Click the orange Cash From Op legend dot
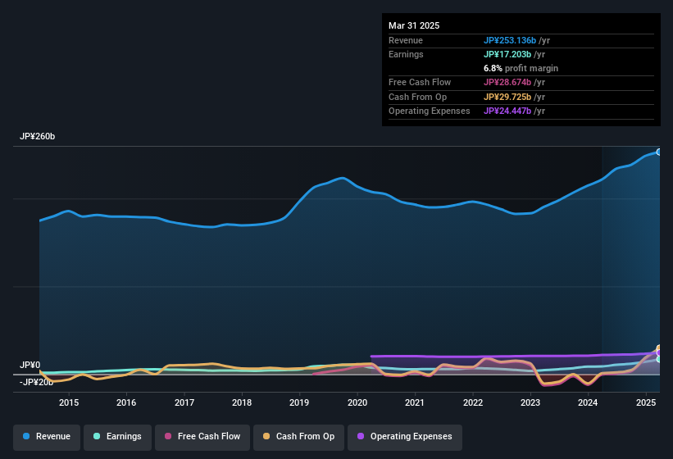Image resolution: width=673 pixels, height=459 pixels. (x=266, y=436)
